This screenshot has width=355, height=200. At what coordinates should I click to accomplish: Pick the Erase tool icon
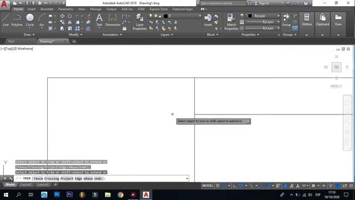pyautogui.click(x=88, y=16)
